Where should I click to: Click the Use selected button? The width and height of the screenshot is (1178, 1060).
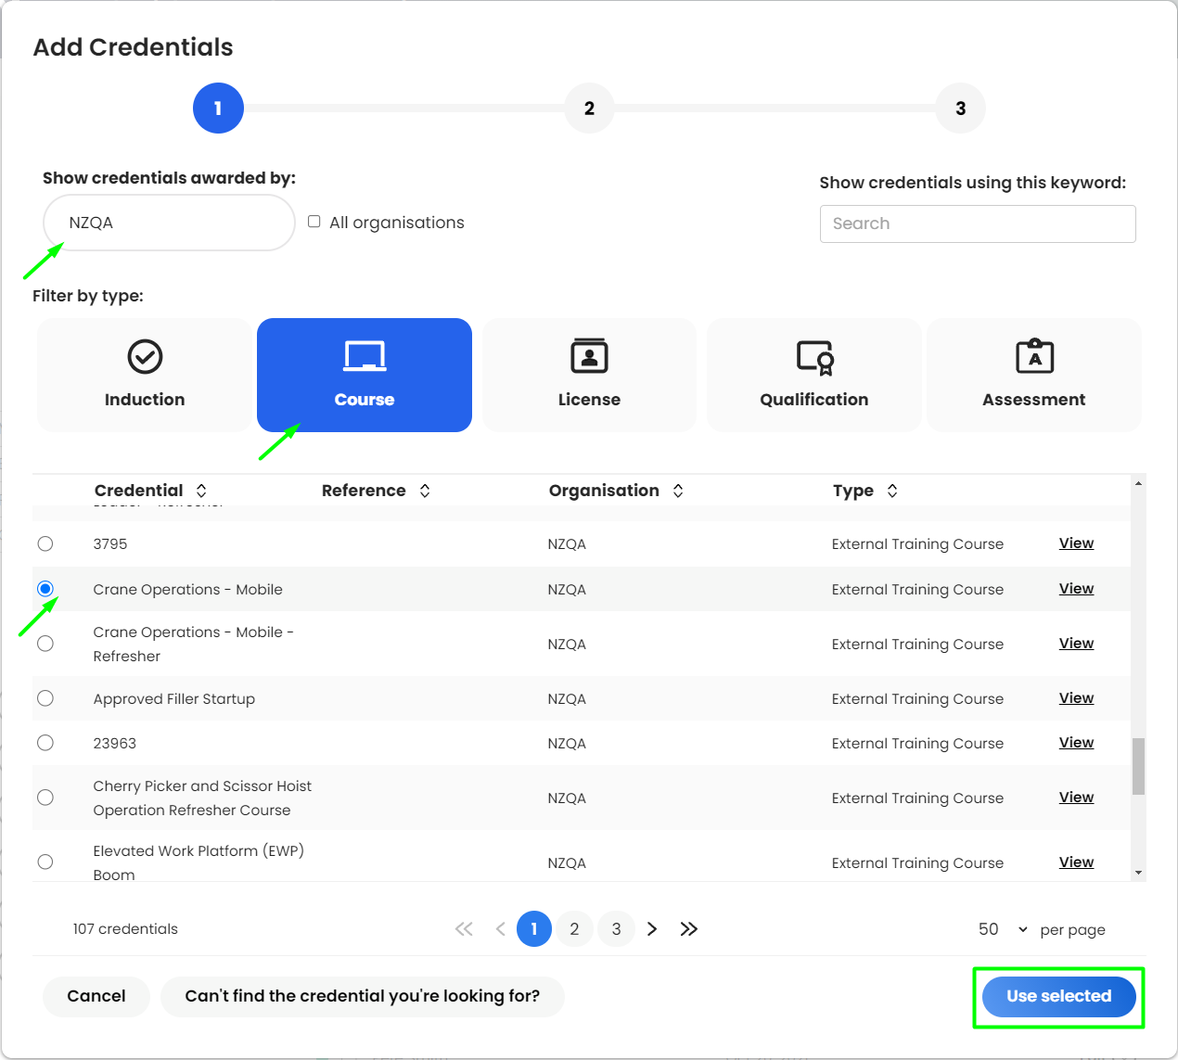(1059, 997)
